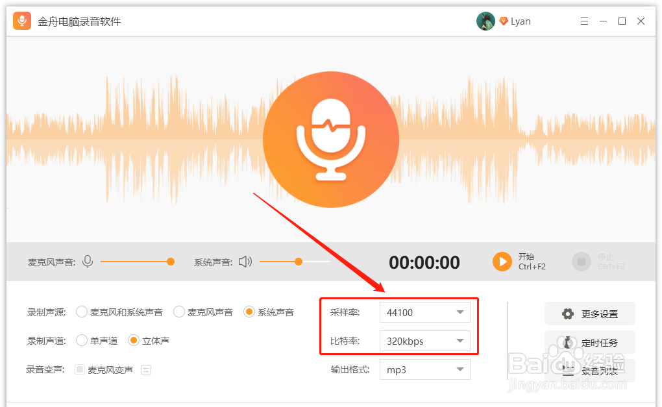The height and width of the screenshot is (407, 662).
Task: Minimize the recorder window
Action: coord(604,21)
